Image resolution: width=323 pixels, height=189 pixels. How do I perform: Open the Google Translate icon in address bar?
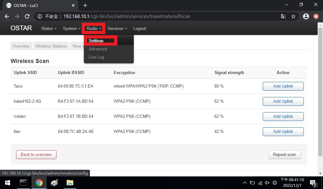pyautogui.click(x=283, y=16)
